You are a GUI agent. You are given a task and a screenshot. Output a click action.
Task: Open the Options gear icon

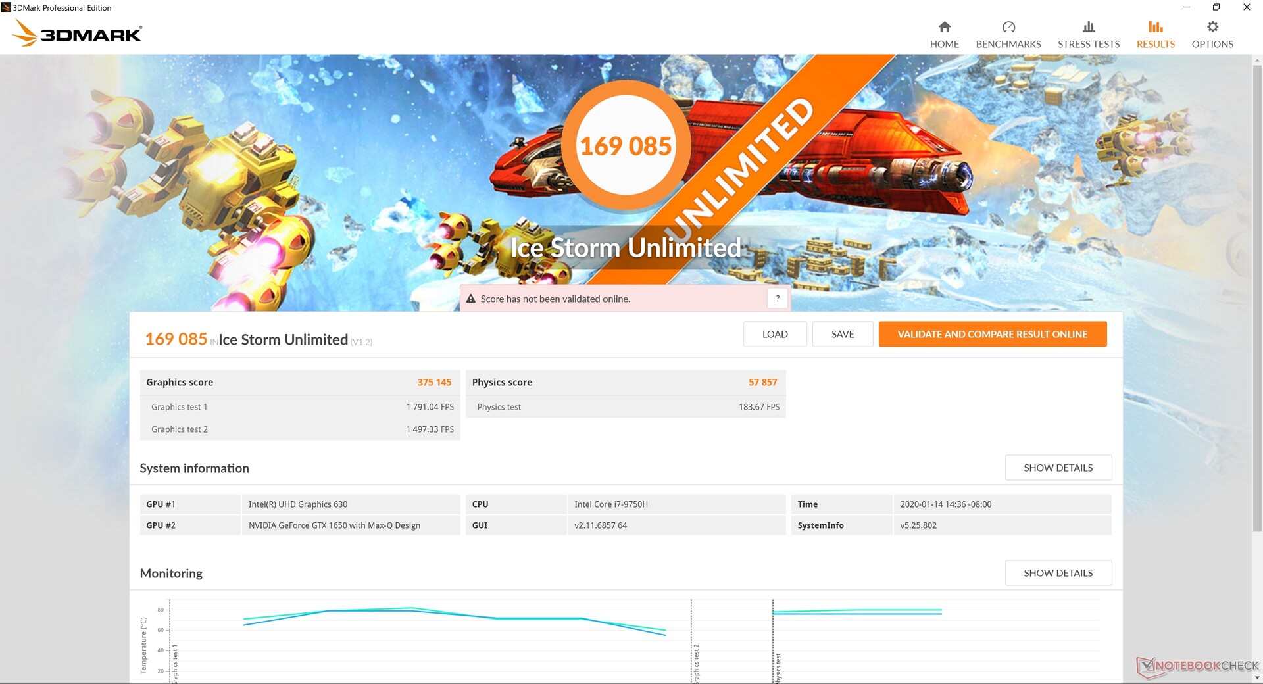coord(1212,26)
